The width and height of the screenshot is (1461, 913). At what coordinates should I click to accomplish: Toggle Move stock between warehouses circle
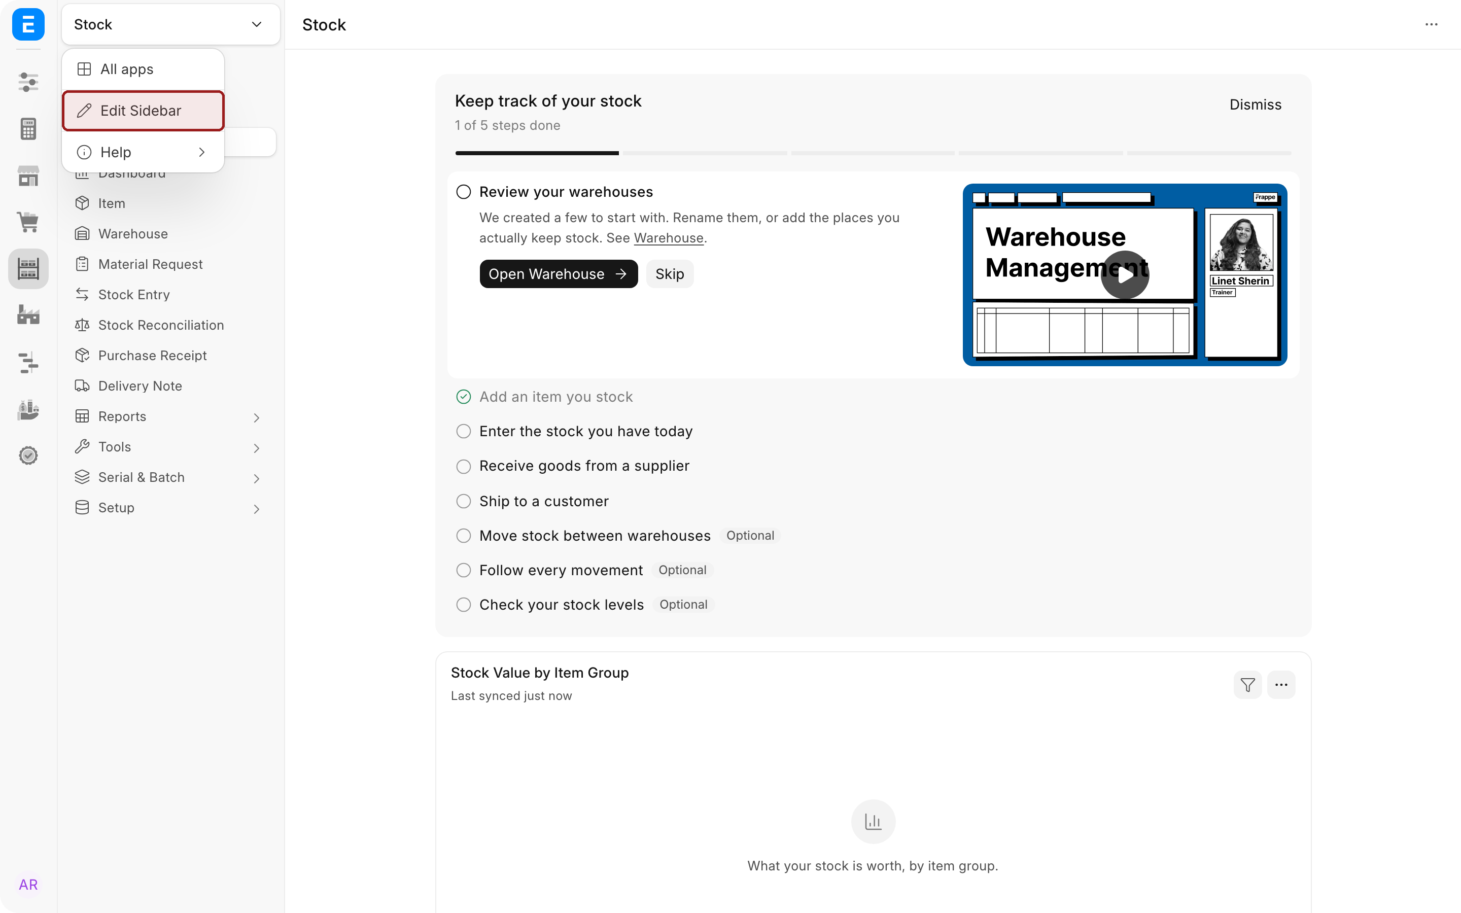pos(464,536)
